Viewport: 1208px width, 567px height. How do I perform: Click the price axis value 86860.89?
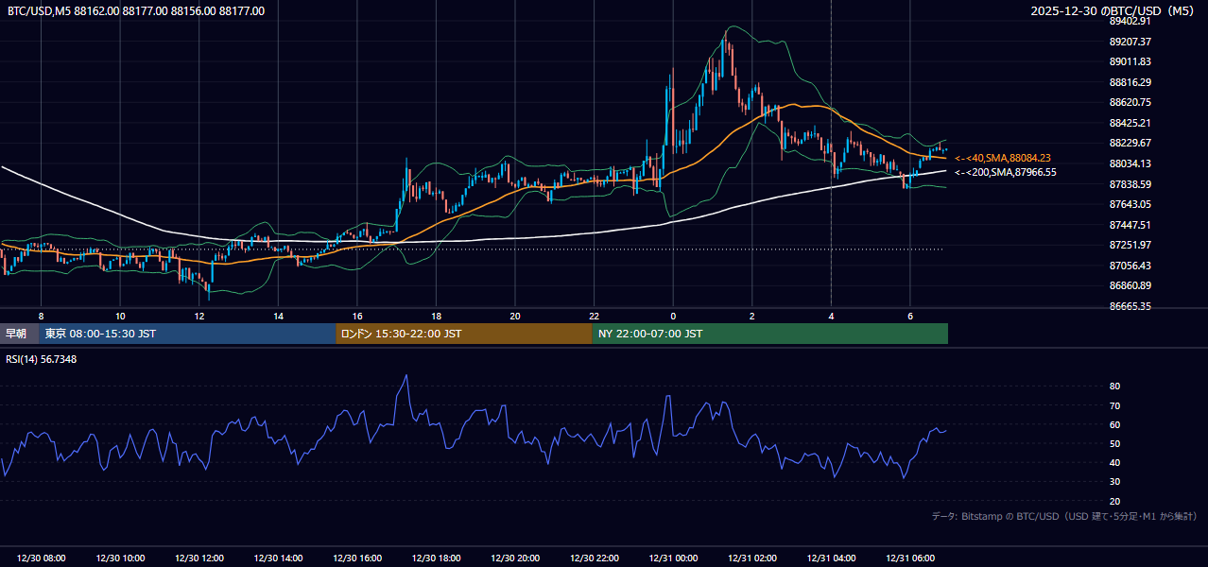[1130, 285]
